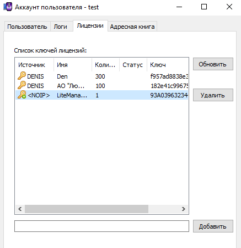Screen dimensions: 241x248
Task: Click the Добавить button
Action: (213, 226)
